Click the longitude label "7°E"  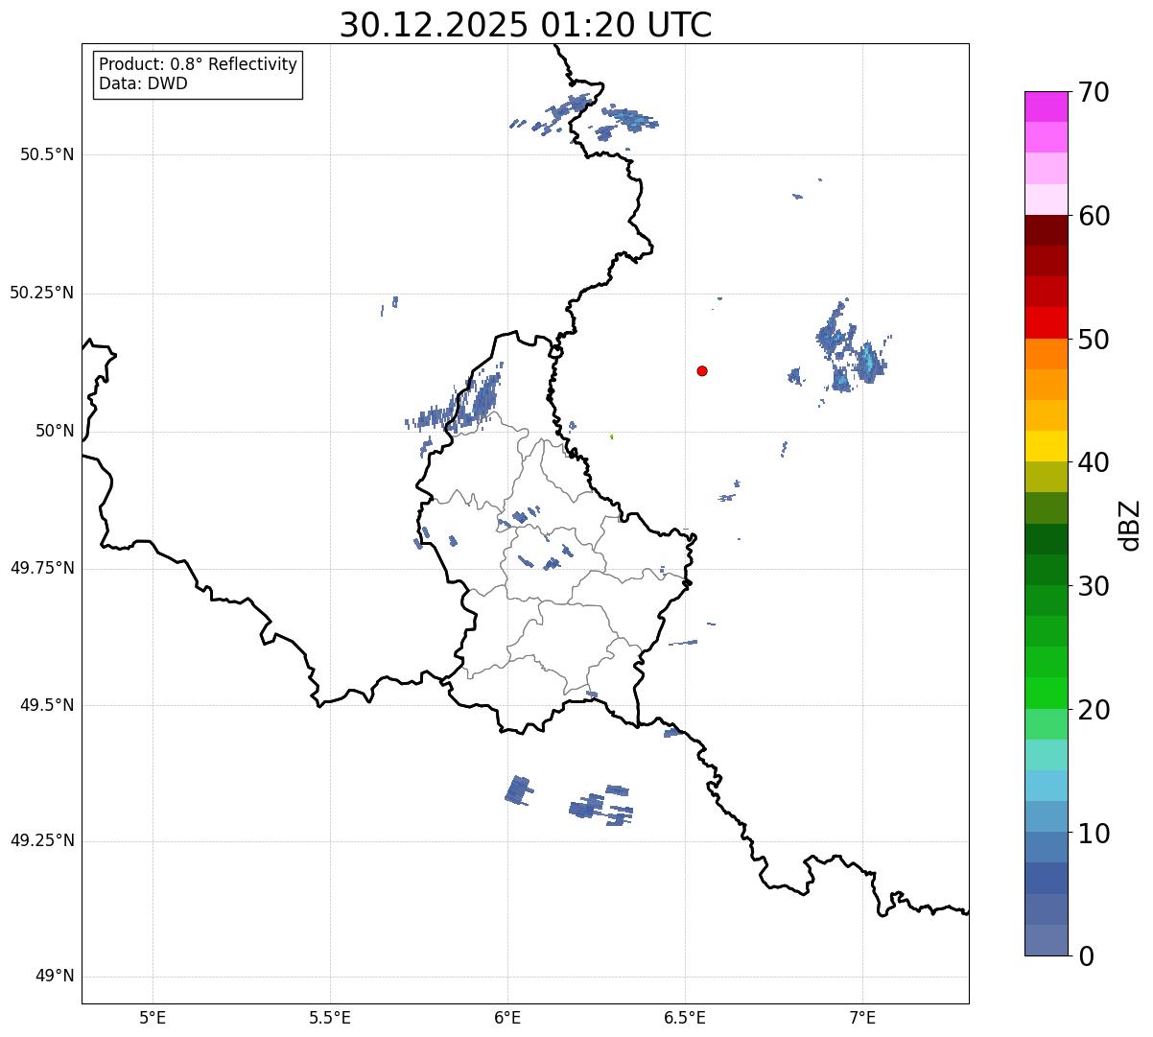pos(862,1017)
